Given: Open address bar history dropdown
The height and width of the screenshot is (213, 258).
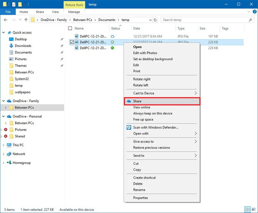Looking at the screenshot, I should pyautogui.click(x=150, y=20).
